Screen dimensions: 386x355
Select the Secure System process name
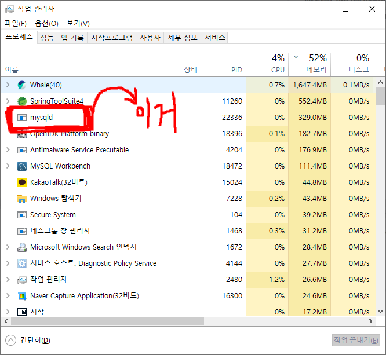tap(53, 215)
